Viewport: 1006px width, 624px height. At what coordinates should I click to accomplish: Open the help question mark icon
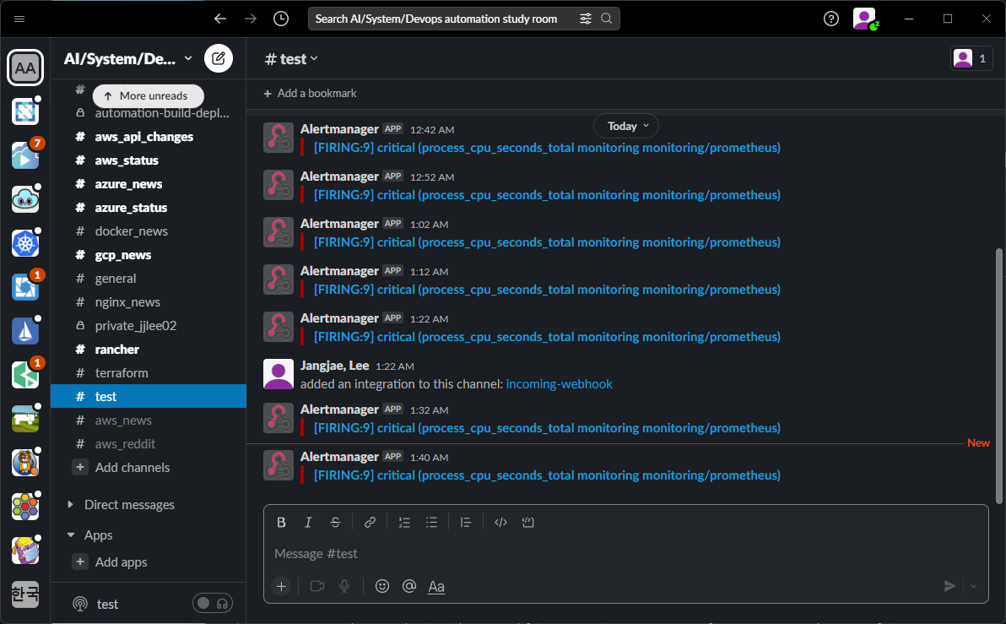pyautogui.click(x=830, y=19)
